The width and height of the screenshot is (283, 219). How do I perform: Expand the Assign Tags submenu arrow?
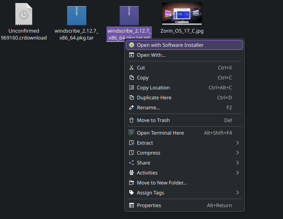[237, 193]
